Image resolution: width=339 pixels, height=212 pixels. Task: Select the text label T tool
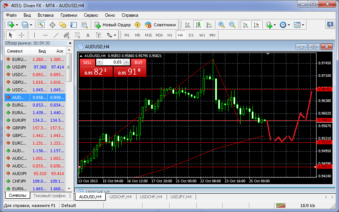click(x=99, y=35)
